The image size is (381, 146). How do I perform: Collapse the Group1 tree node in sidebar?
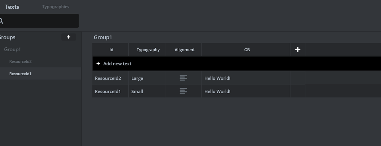pos(12,49)
